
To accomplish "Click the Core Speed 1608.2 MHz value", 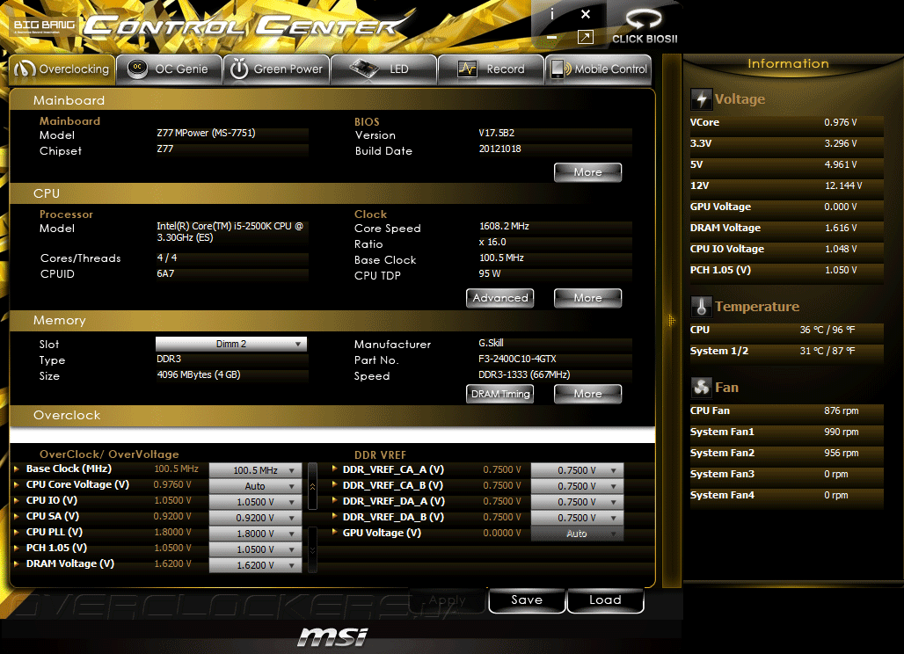I will (504, 227).
